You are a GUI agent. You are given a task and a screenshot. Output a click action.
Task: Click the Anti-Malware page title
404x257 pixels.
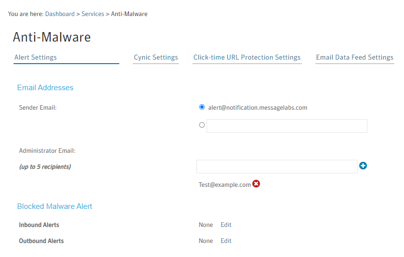(x=52, y=37)
